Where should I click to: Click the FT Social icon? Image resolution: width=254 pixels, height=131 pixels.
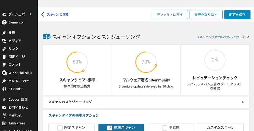(4, 89)
